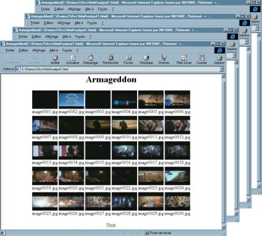Image resolution: width=262 pixels, height=236 pixels.
Task: Open the Favoris toolbar icon
Action: pos(128,58)
